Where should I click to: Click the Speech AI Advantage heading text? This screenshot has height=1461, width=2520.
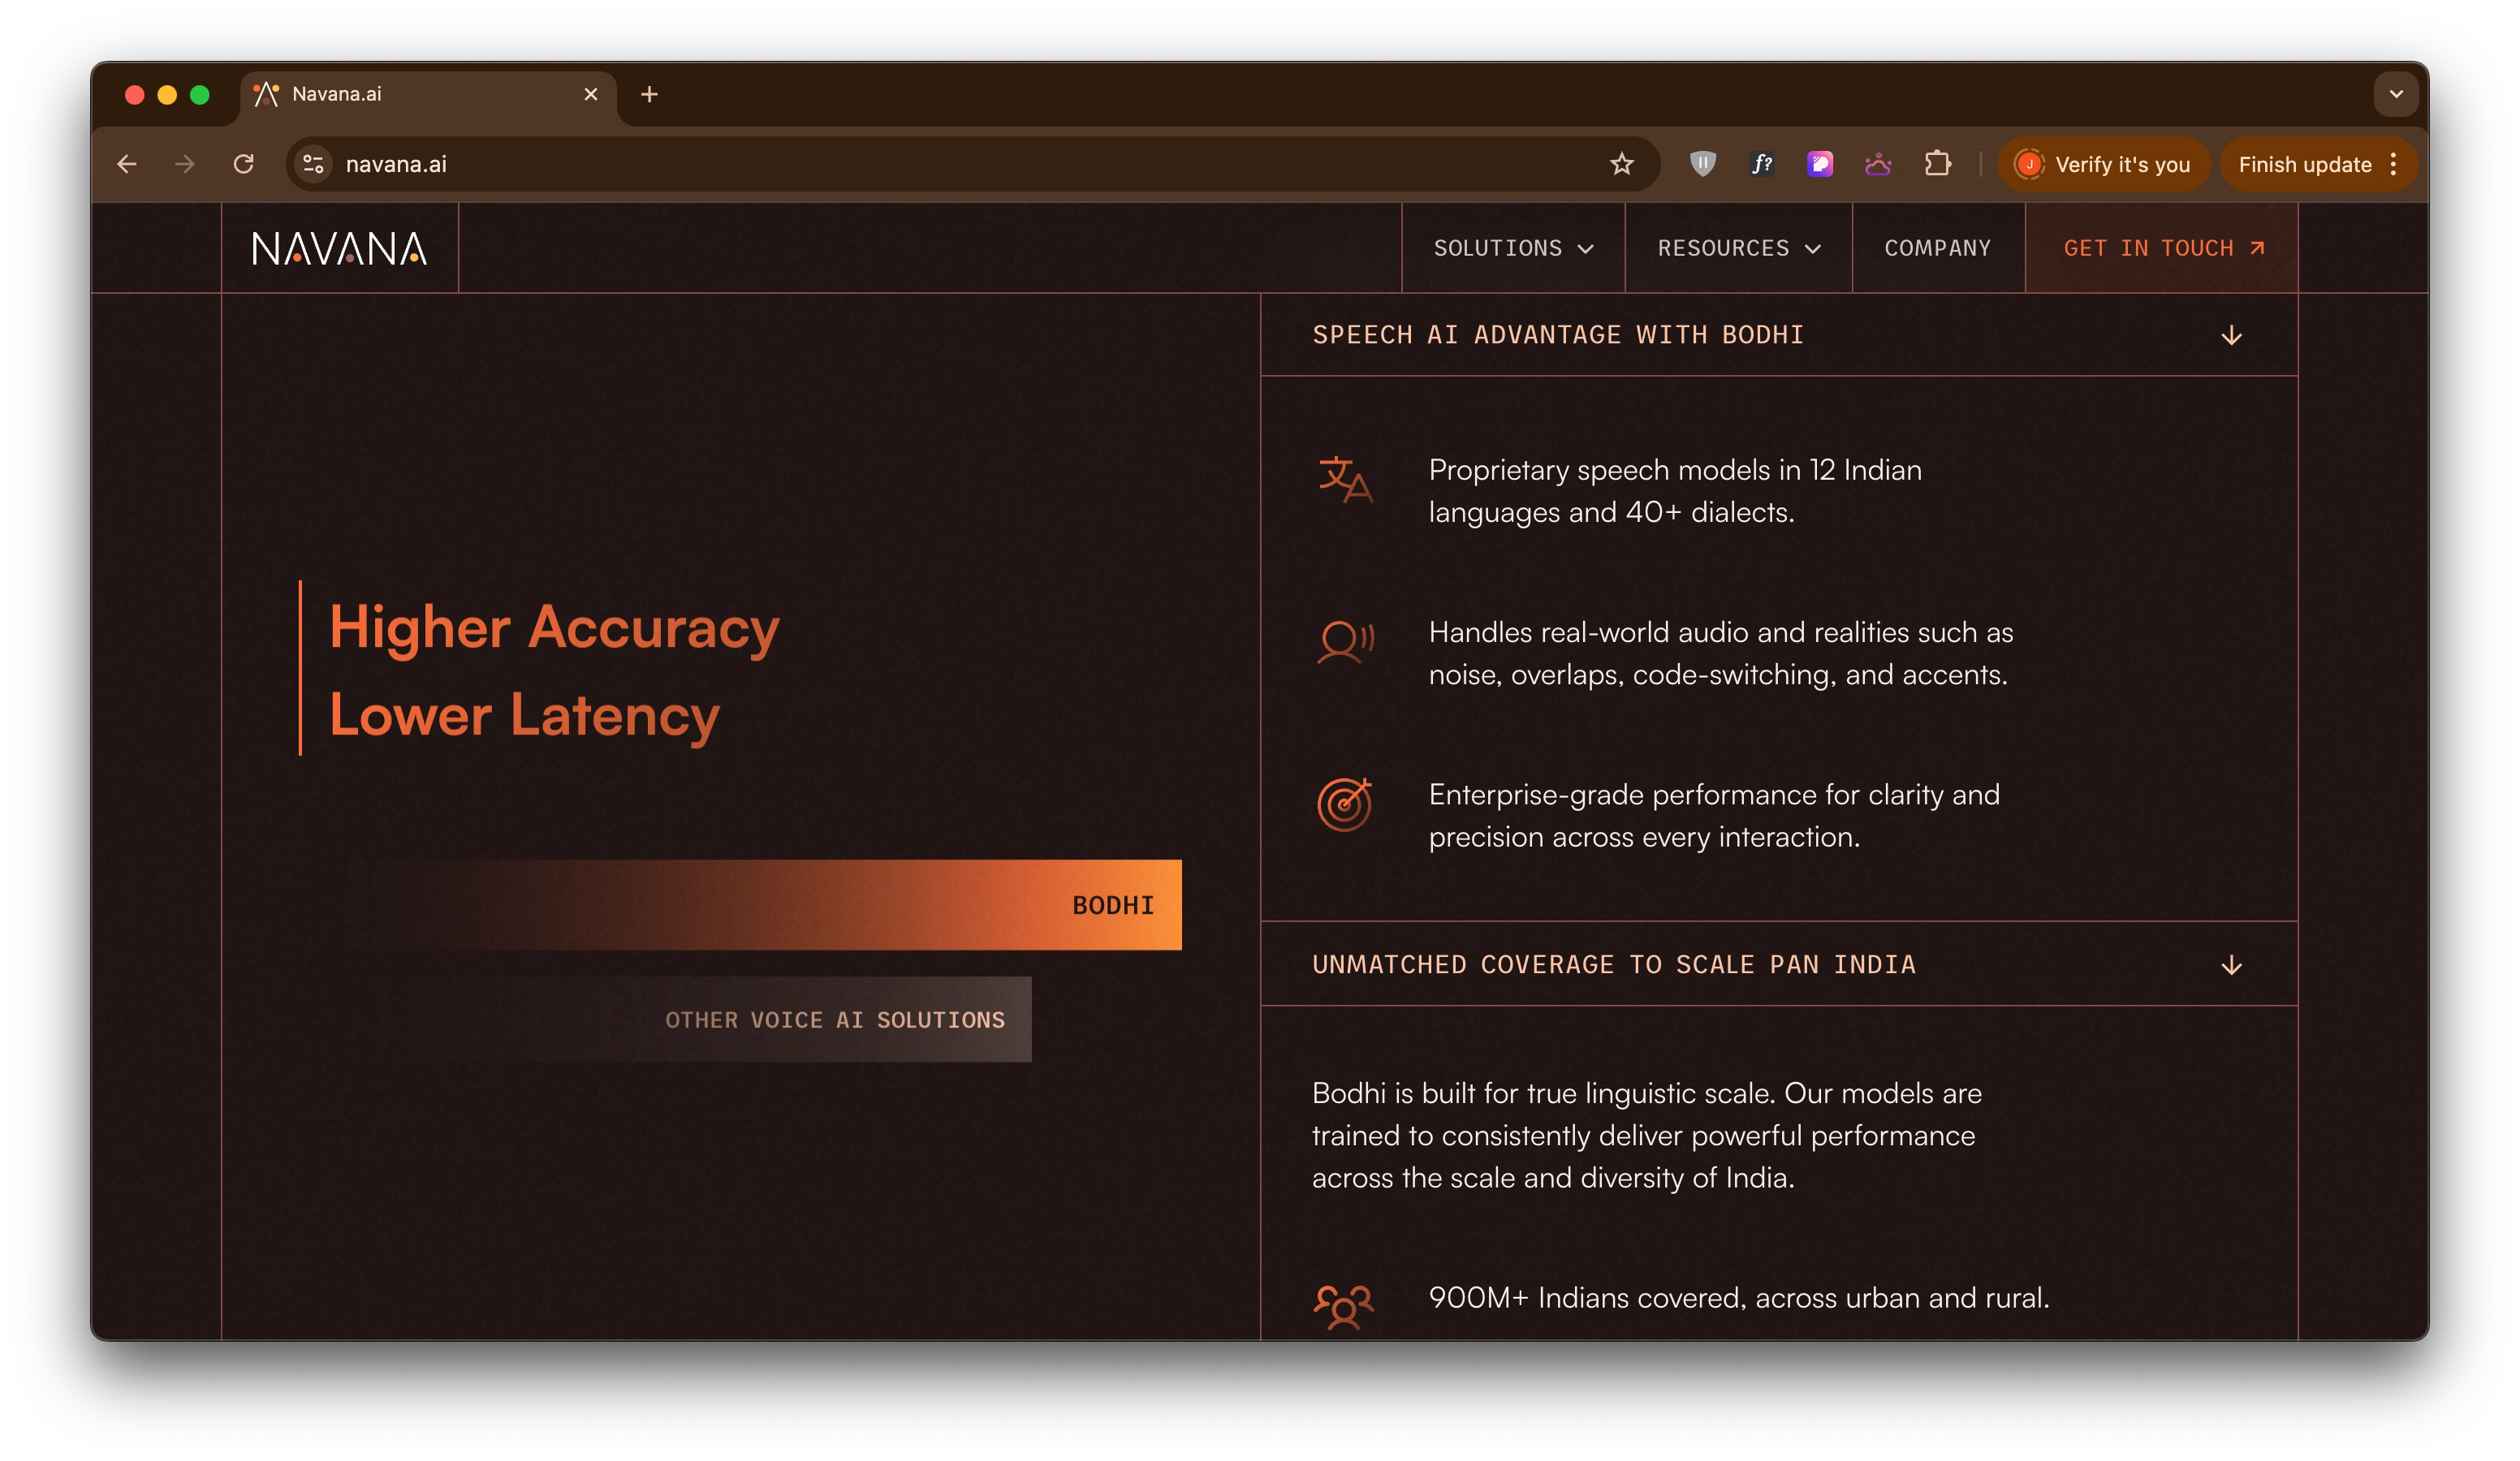coord(1558,335)
